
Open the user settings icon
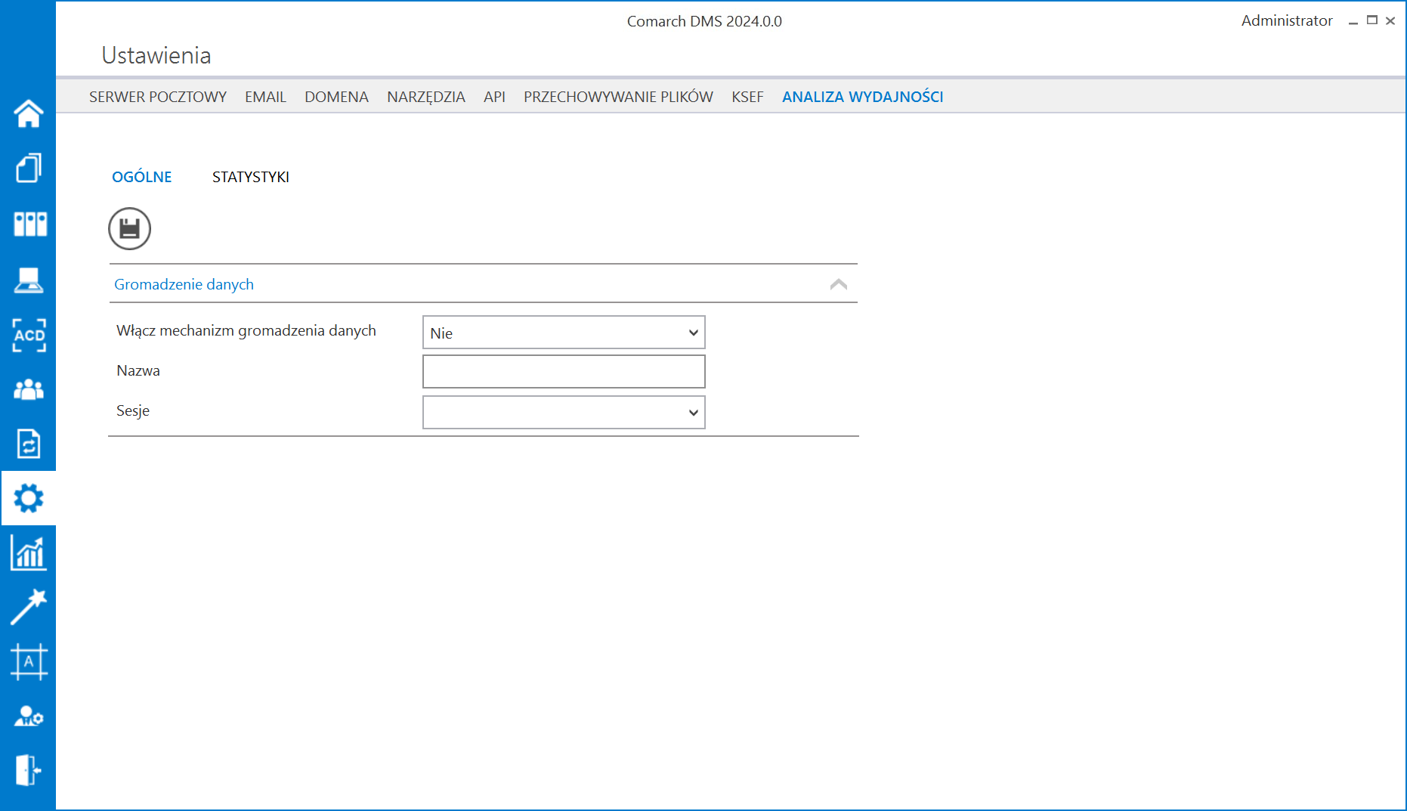click(29, 716)
